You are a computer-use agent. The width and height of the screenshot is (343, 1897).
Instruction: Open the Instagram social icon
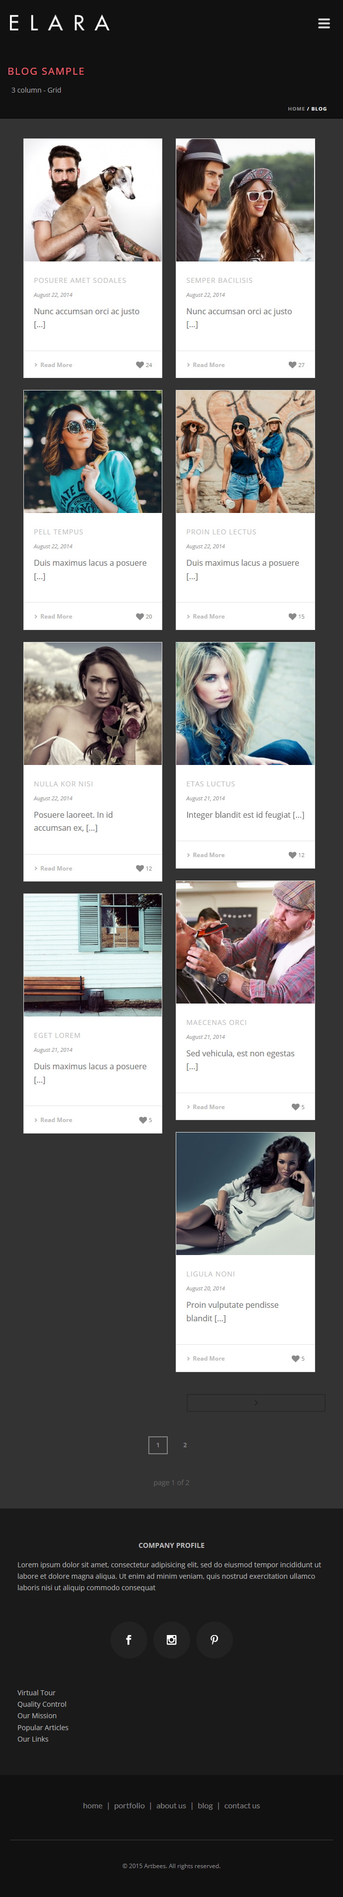171,1639
